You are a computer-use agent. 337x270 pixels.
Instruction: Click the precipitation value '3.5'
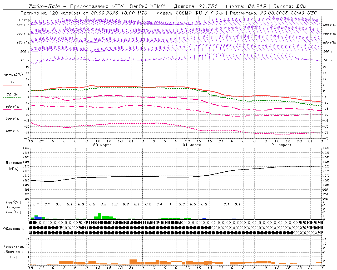click(x=103, y=204)
